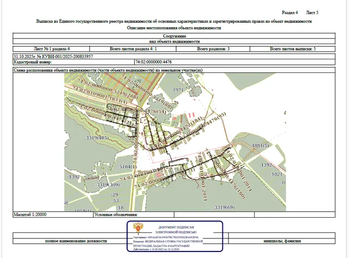
Task: Click map label ':3319(309)' parcel
Action: coord(108,185)
